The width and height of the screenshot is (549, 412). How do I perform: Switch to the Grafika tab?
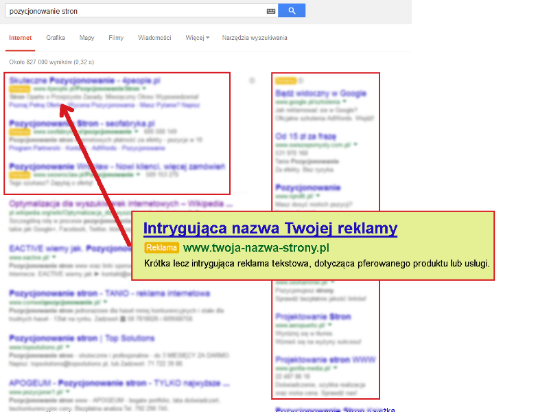[x=56, y=38]
